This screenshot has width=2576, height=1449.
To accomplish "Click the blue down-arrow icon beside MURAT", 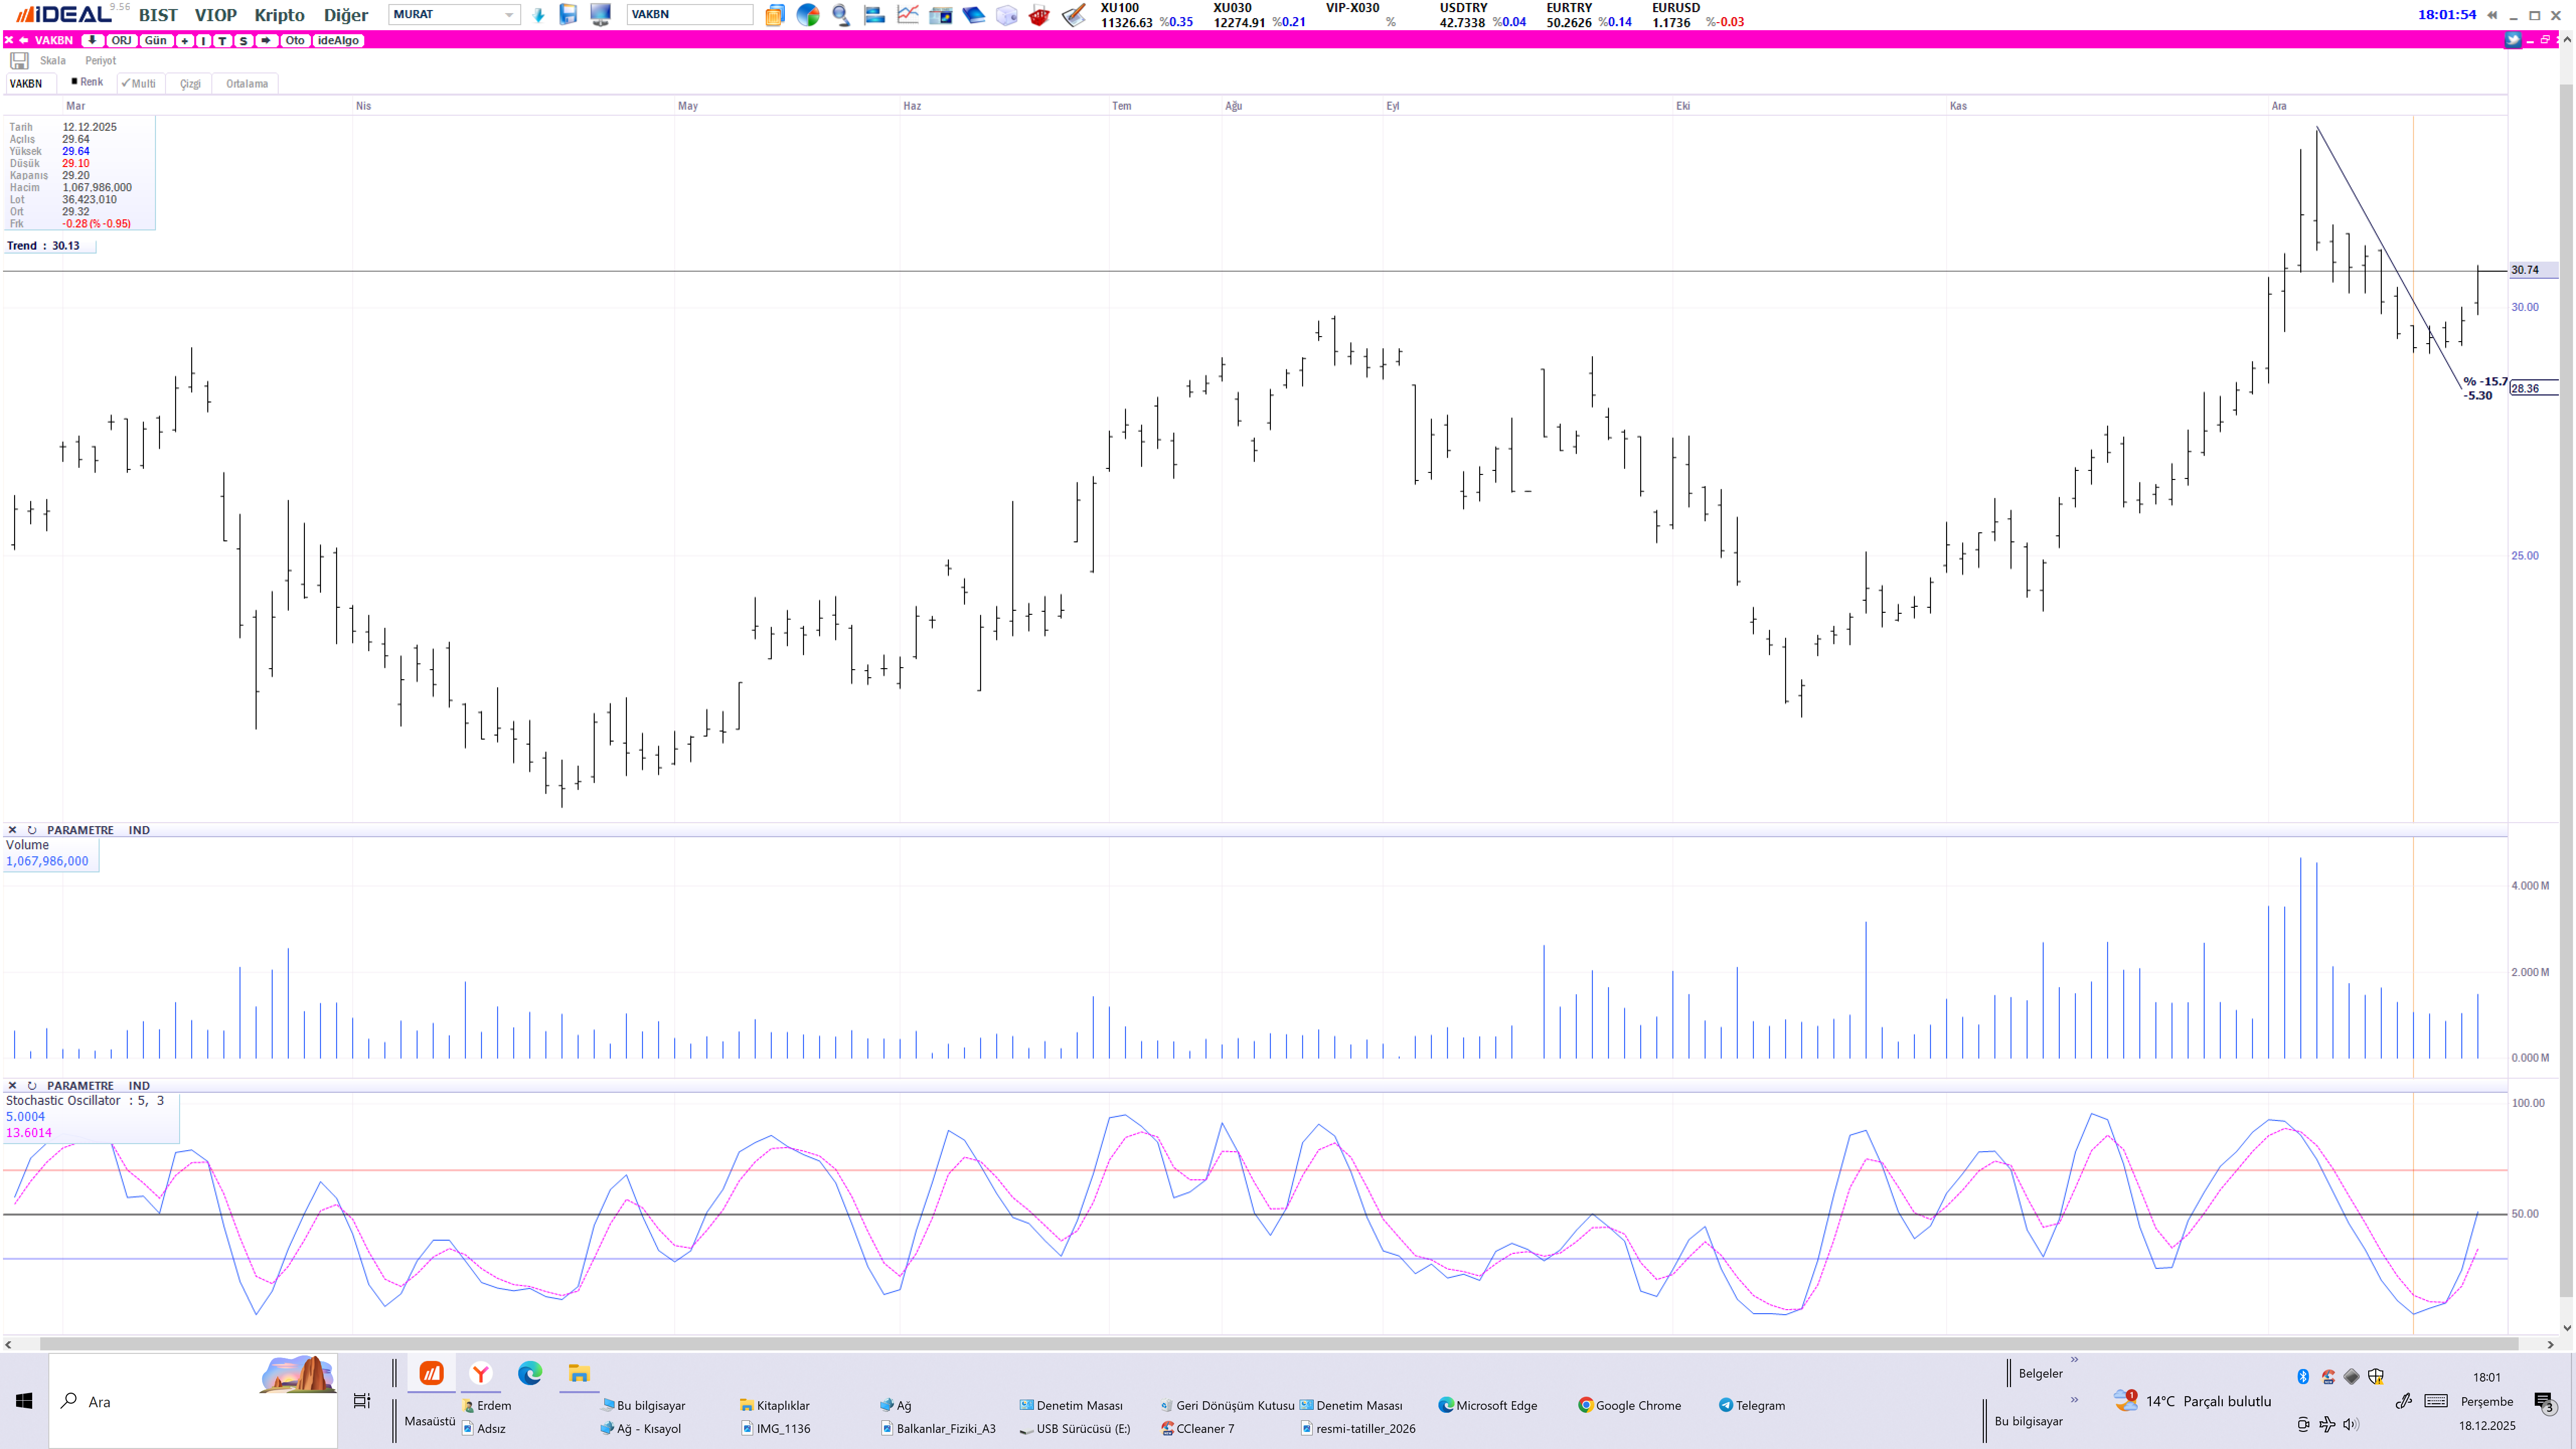I will coord(539,15).
